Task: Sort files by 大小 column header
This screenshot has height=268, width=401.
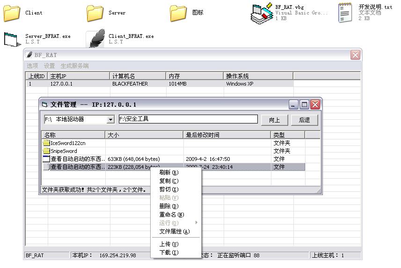Action: [x=144, y=135]
